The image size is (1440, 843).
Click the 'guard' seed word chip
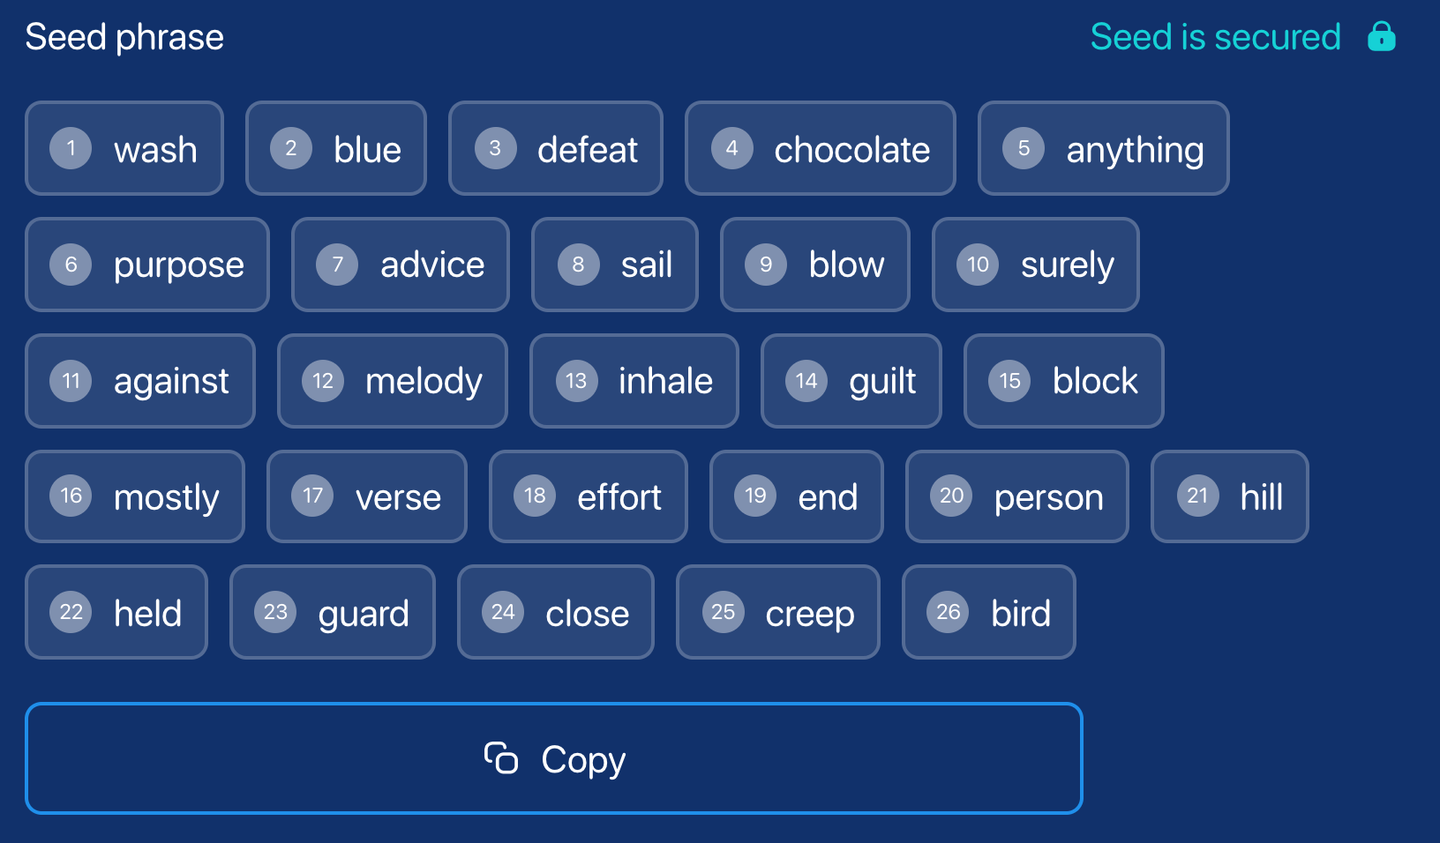click(332, 612)
